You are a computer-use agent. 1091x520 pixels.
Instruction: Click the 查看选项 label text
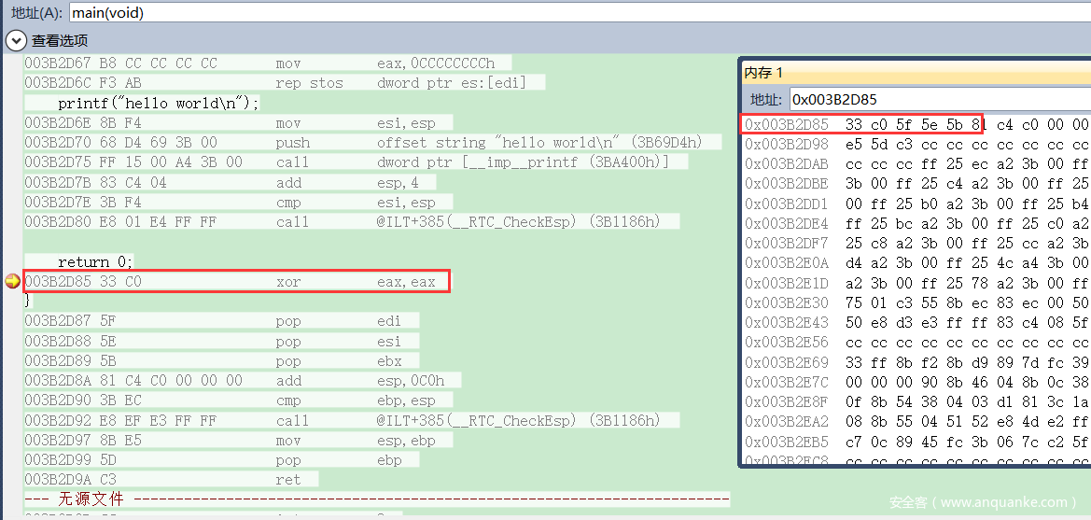(60, 41)
